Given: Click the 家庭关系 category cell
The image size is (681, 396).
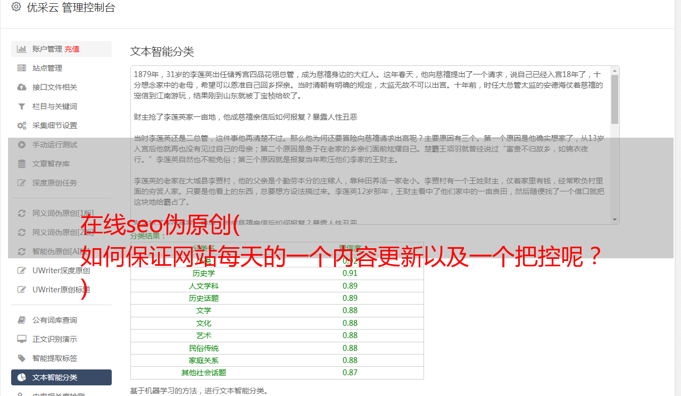Looking at the screenshot, I should point(204,360).
